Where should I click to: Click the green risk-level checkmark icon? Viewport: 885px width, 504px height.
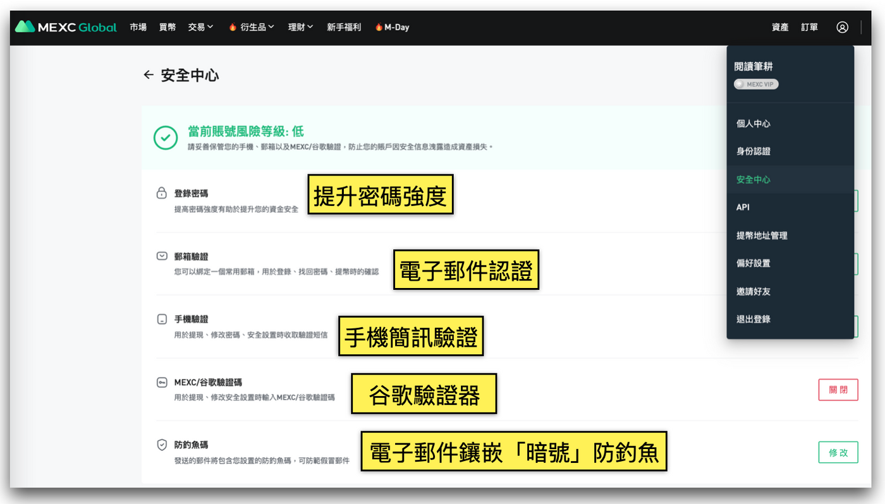(x=165, y=138)
